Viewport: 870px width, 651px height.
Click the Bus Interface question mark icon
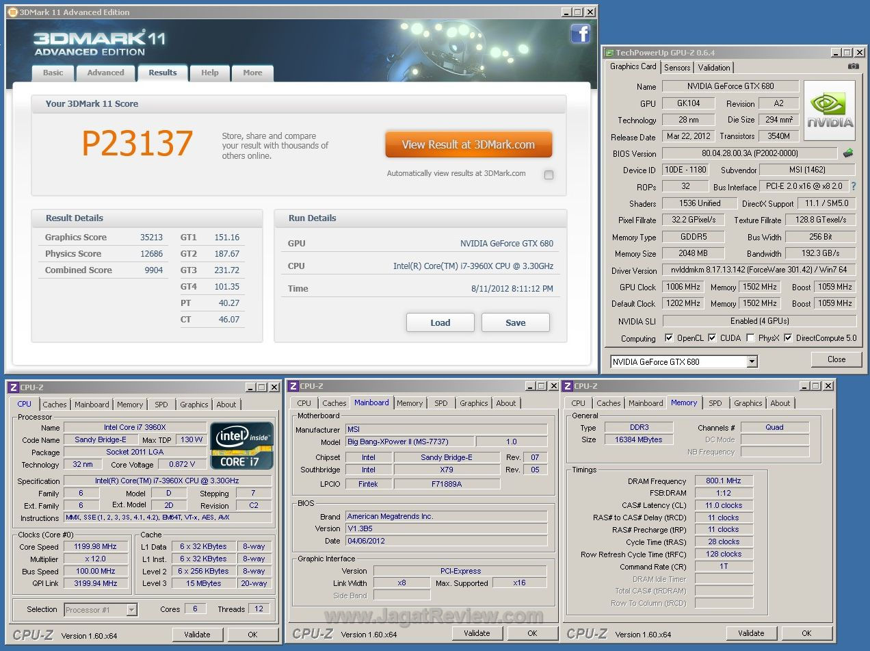pyautogui.click(x=853, y=186)
